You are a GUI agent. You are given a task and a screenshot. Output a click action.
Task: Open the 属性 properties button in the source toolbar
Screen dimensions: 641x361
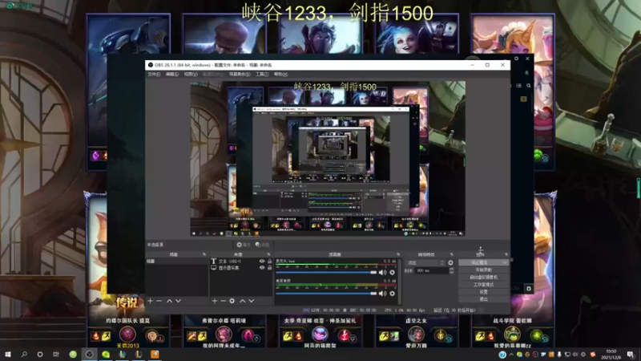coord(244,245)
